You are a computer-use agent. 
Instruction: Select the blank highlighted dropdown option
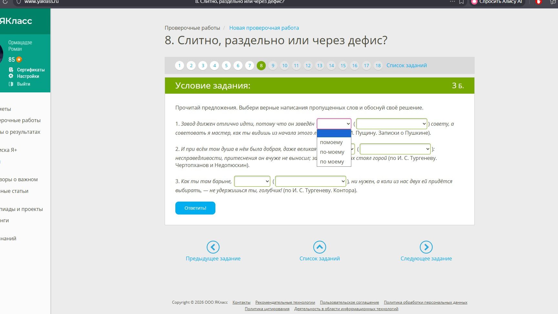[334, 133]
